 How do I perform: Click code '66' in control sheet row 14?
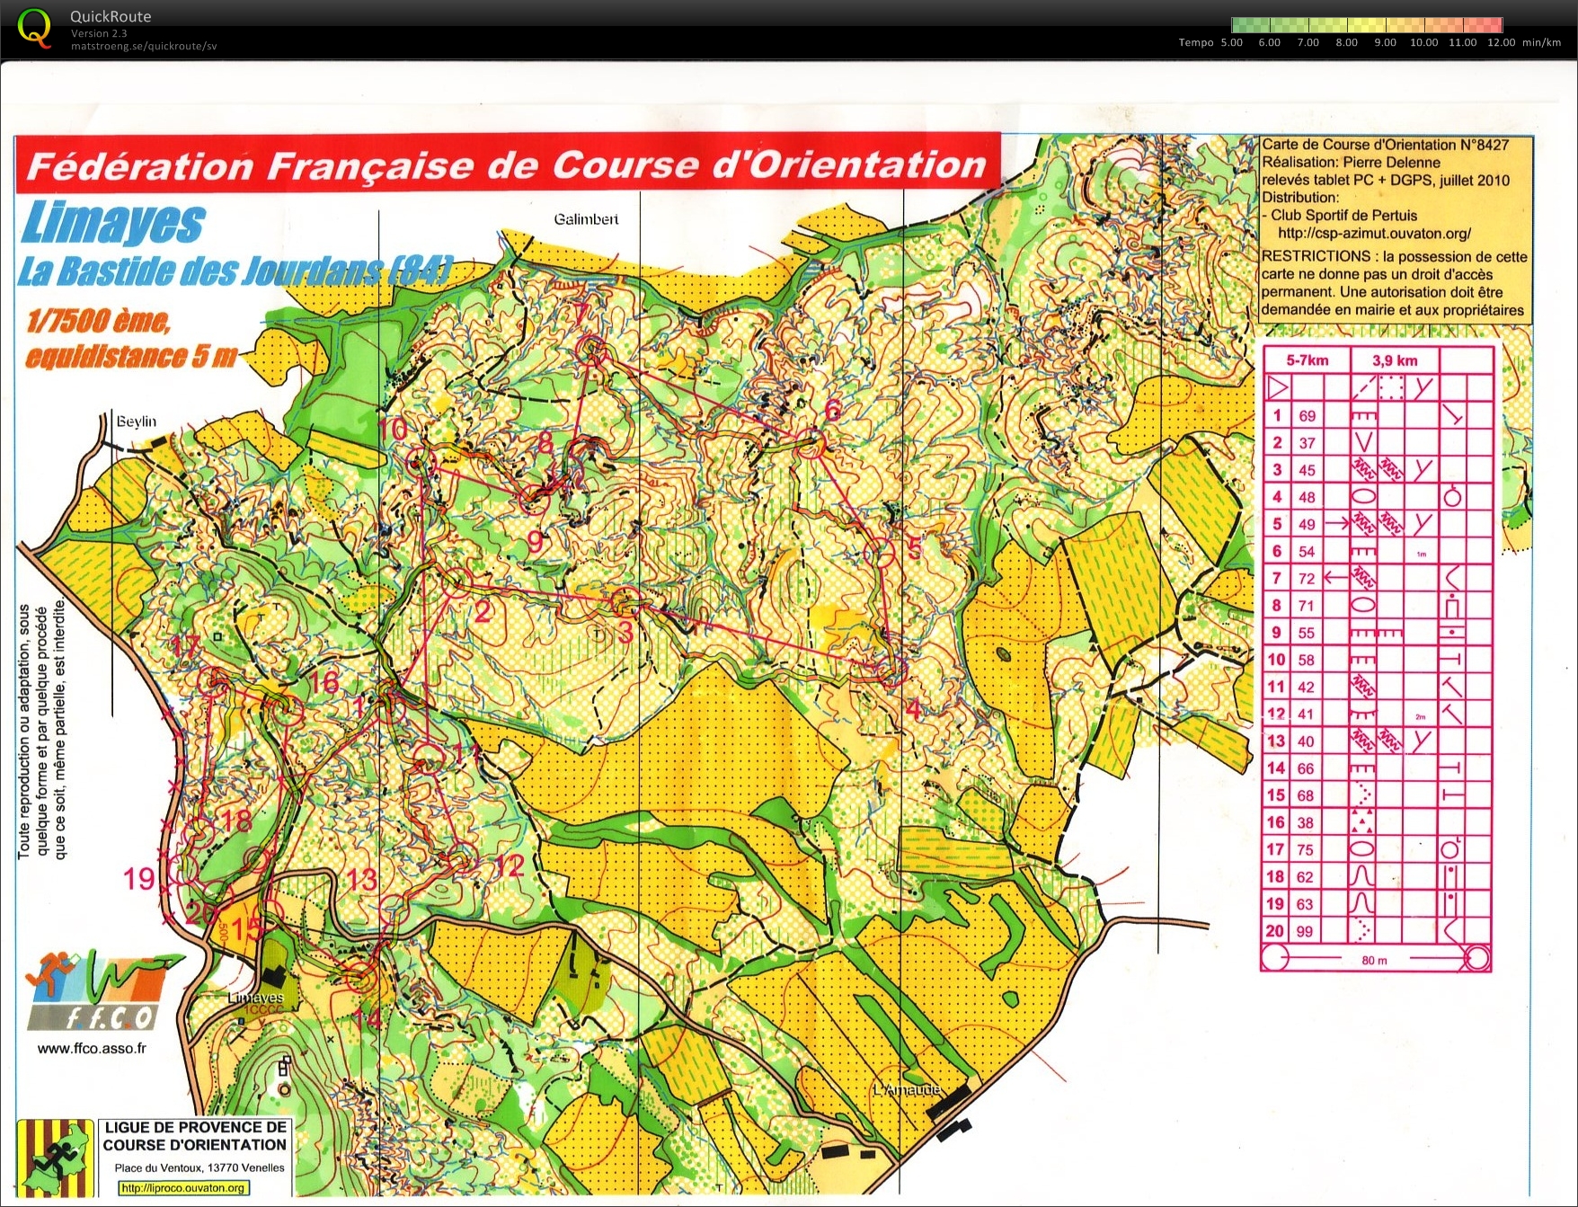[x=1307, y=768]
